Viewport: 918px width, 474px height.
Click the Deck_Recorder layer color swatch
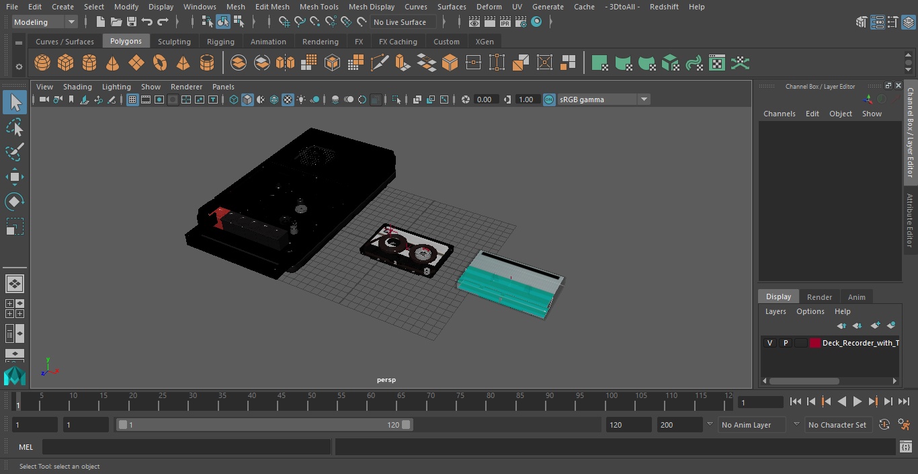coord(815,343)
